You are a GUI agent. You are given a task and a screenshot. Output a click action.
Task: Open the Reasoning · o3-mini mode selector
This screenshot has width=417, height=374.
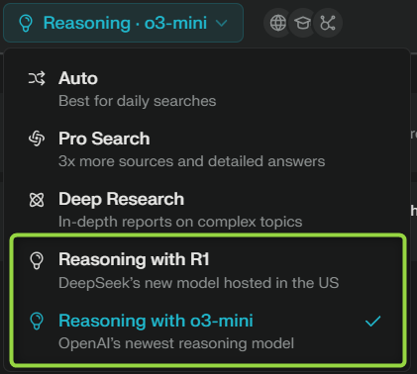[x=123, y=23]
